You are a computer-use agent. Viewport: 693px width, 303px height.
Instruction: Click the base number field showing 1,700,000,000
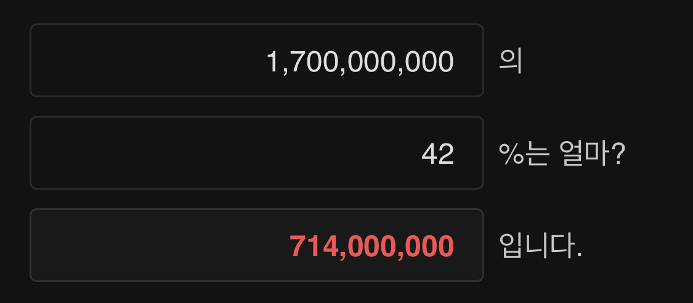257,60
